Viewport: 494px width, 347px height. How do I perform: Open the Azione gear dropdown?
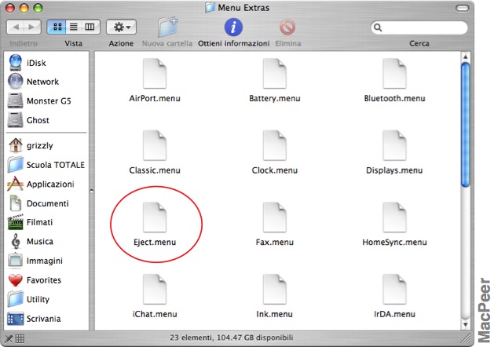(x=121, y=27)
